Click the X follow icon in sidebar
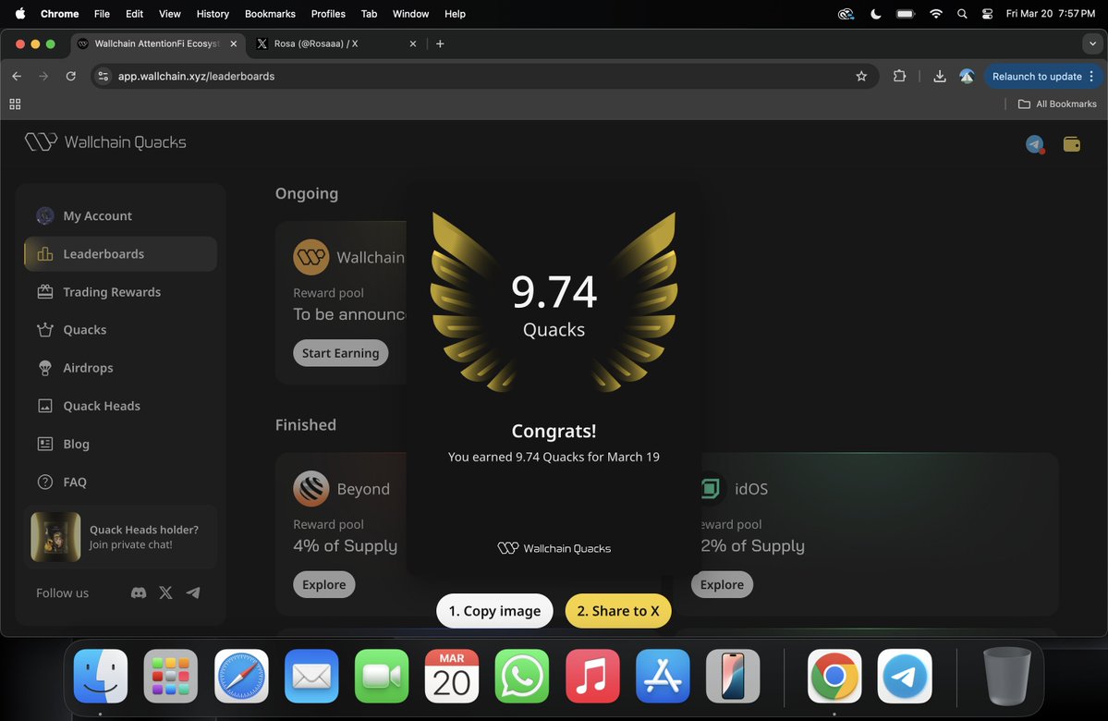The height and width of the screenshot is (721, 1108). (165, 593)
